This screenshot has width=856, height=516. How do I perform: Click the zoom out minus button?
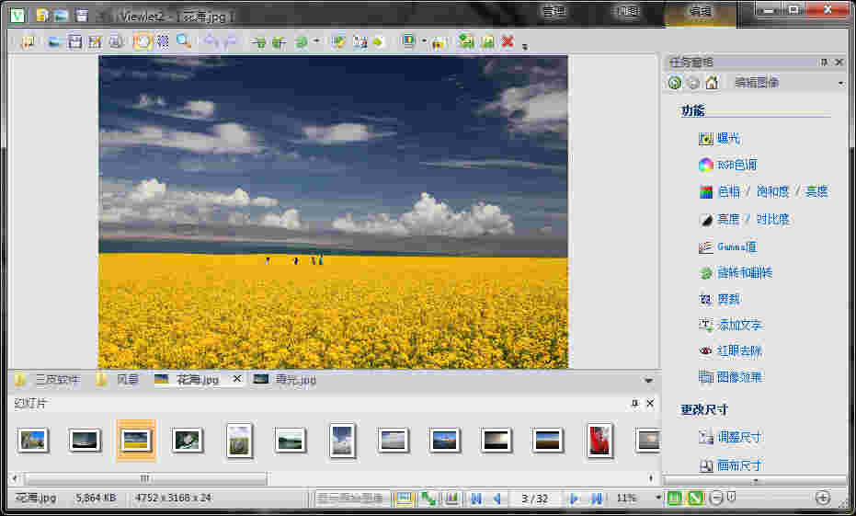point(716,498)
